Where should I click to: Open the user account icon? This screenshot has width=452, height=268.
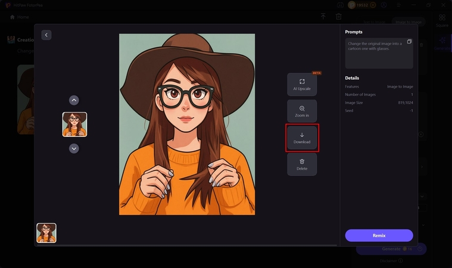pyautogui.click(x=384, y=5)
